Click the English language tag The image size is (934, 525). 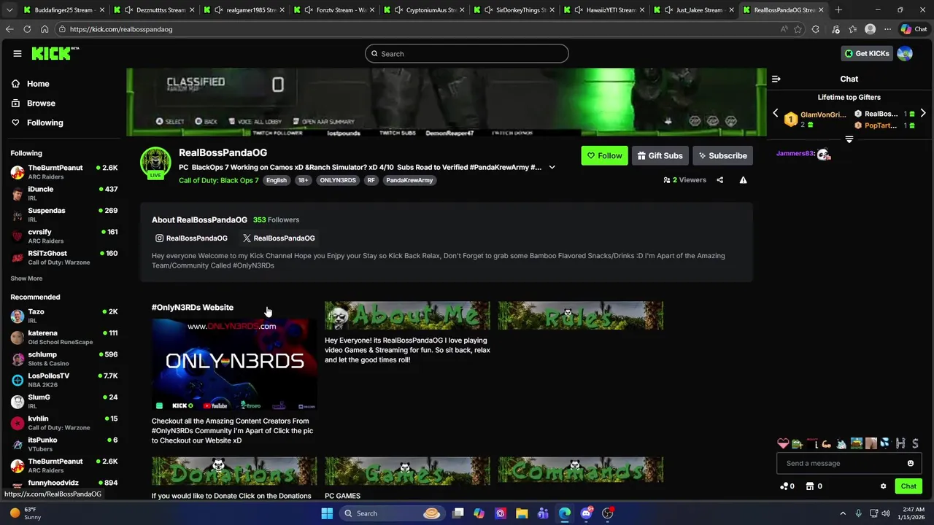[x=277, y=180]
